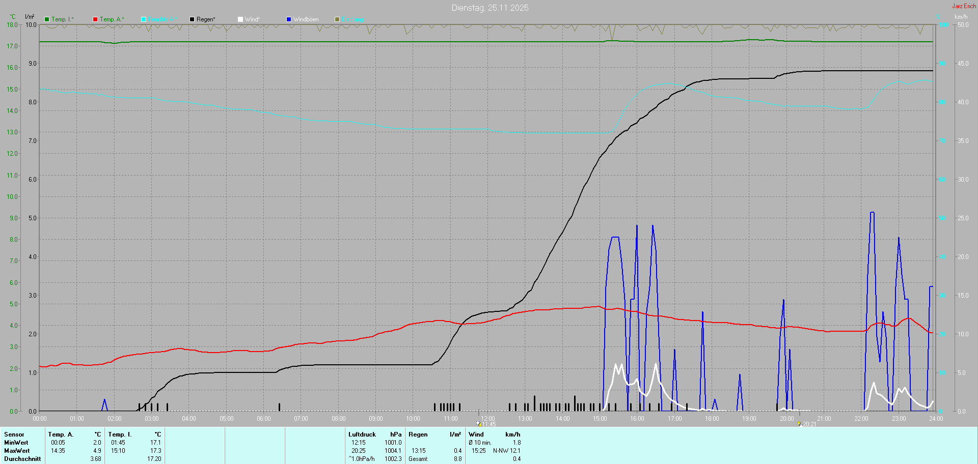This screenshot has height=464, width=978.
Task: Click the 'Luftdruck' table column header
Action: [362, 434]
